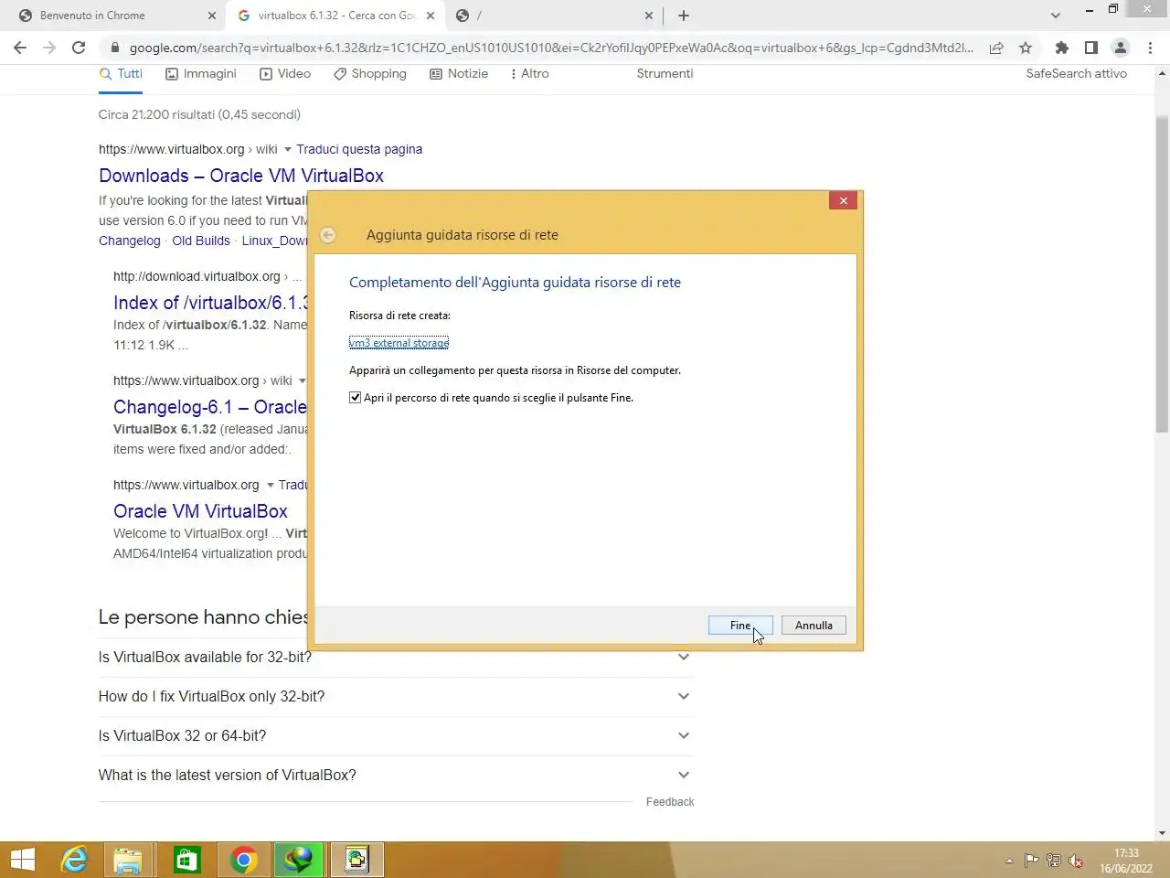Viewport: 1170px width, 878px height.
Task: Click the Fine button in the wizard
Action: [x=740, y=626]
